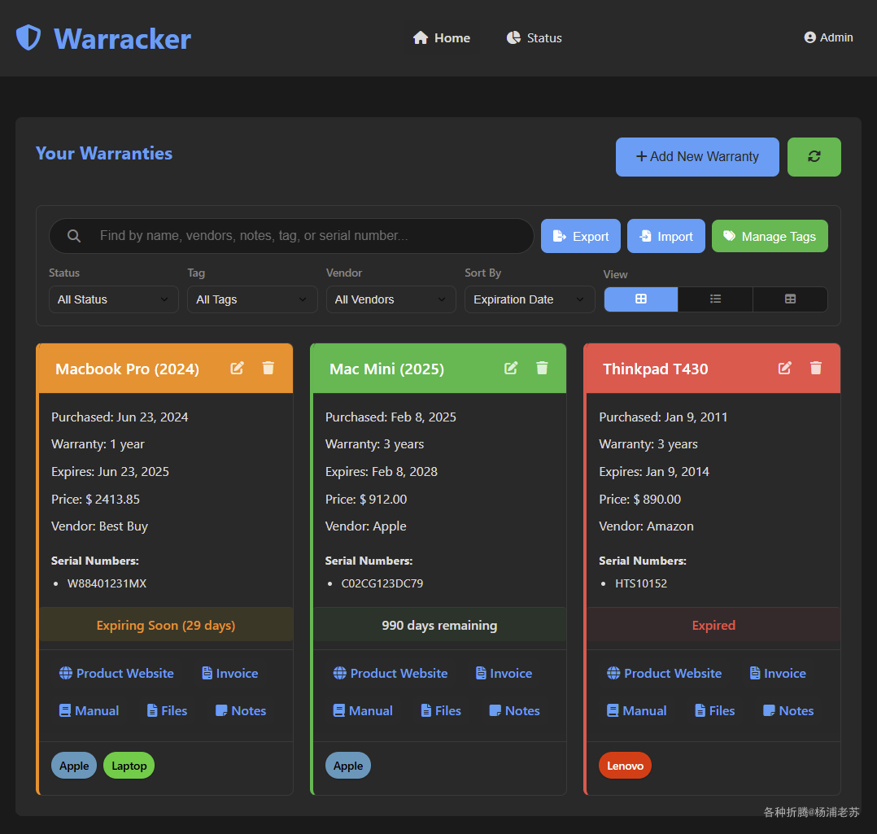Open the Sort By Expiration Date dropdown
The height and width of the screenshot is (834, 877).
tap(530, 299)
